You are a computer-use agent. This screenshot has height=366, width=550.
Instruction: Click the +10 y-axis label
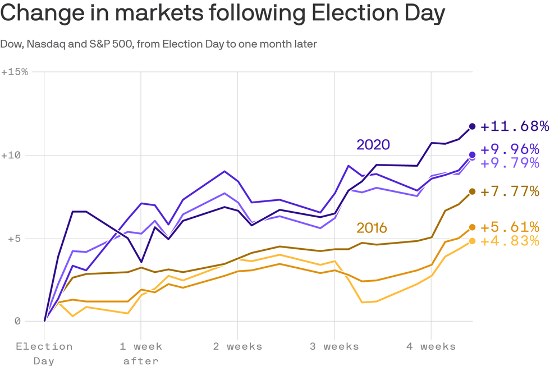click(11, 155)
